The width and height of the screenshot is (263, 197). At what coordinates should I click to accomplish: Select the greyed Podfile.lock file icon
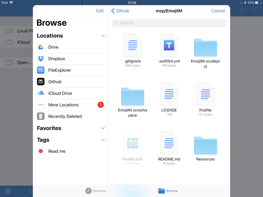click(133, 143)
